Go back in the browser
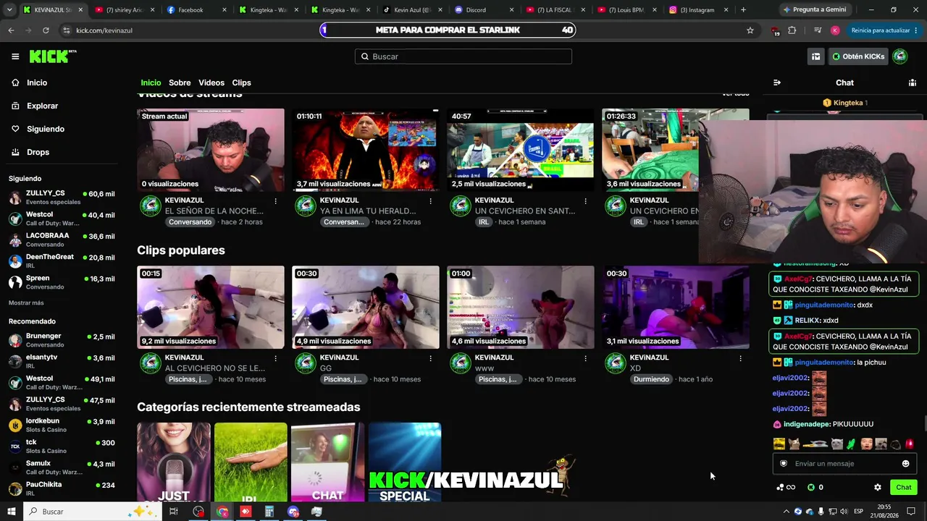927x521 pixels. pyautogui.click(x=11, y=30)
